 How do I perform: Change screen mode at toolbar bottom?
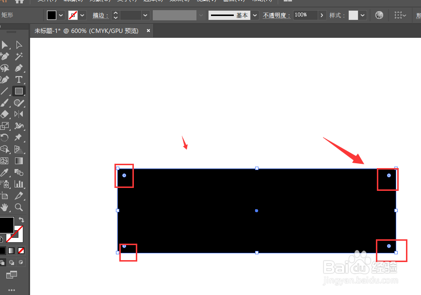pyautogui.click(x=12, y=275)
